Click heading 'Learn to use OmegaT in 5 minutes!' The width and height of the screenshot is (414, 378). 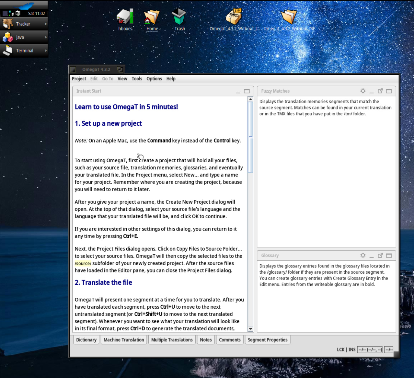[x=126, y=107]
